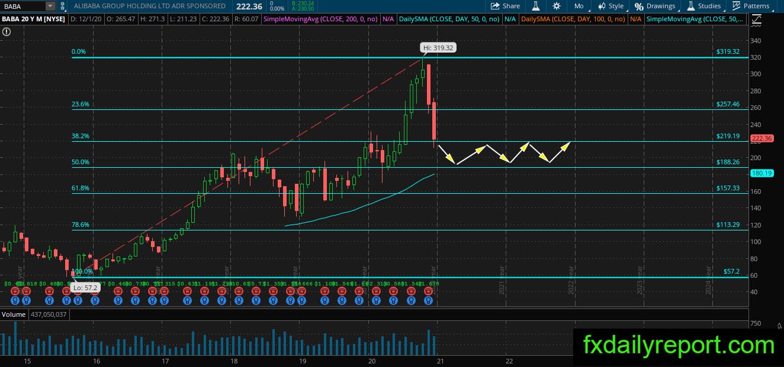Click the O: 265.47 open value
The width and height of the screenshot is (784, 367).
click(x=120, y=19)
